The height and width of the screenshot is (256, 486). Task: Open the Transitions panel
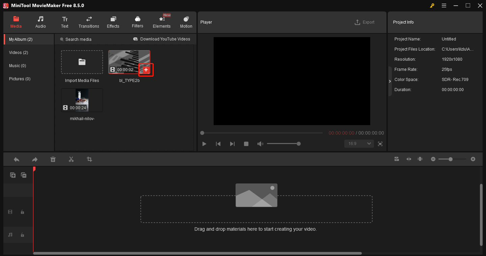[x=88, y=22]
